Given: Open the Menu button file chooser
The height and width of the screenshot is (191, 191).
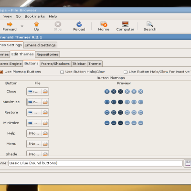Looking at the screenshot, I should [x=38, y=144].
